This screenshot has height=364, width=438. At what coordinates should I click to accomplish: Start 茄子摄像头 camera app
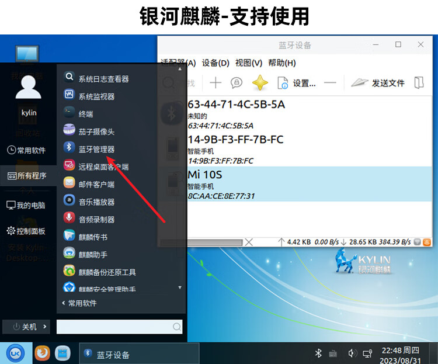click(89, 131)
